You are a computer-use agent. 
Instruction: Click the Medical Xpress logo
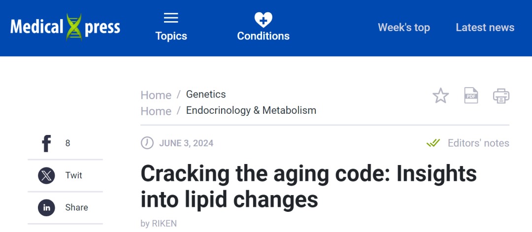click(x=65, y=27)
